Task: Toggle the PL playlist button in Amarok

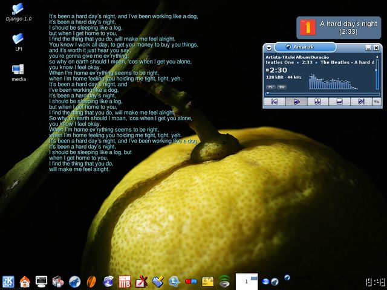Action: (270, 87)
